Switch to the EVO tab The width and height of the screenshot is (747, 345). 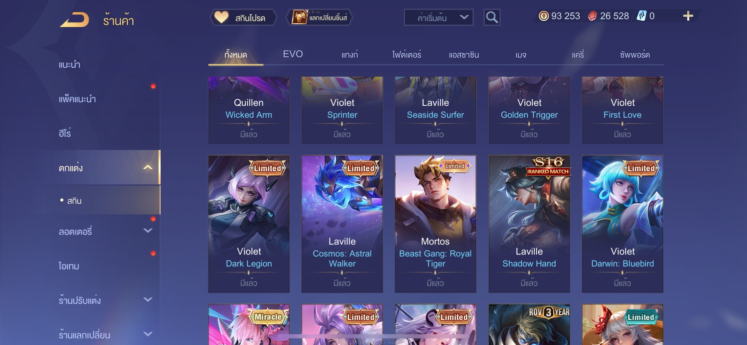293,54
